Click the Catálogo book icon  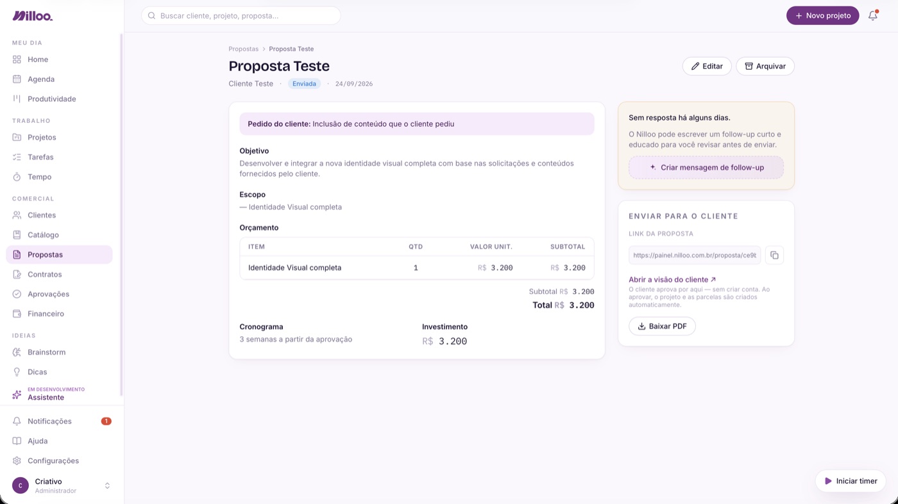(17, 235)
